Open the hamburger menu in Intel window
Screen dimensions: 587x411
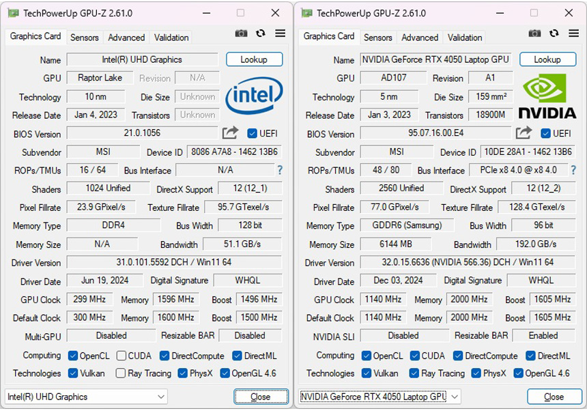280,33
